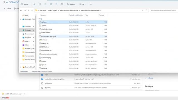
Task: Select Nueva carpeta in the sidebar
Action: click(x=28, y=56)
